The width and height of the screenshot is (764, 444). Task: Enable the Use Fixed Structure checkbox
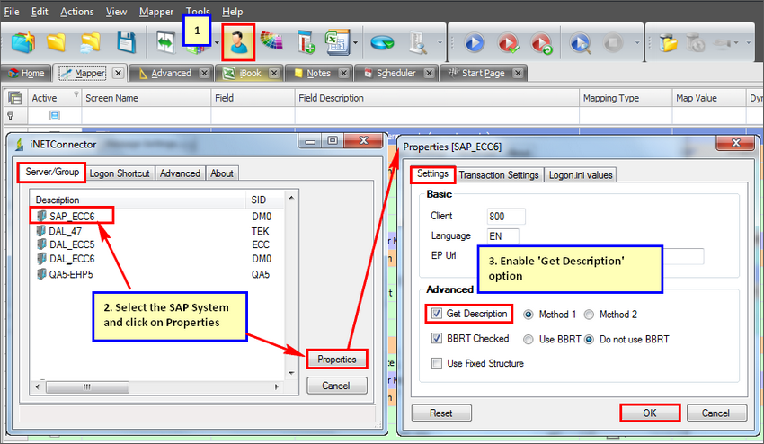pyautogui.click(x=437, y=363)
